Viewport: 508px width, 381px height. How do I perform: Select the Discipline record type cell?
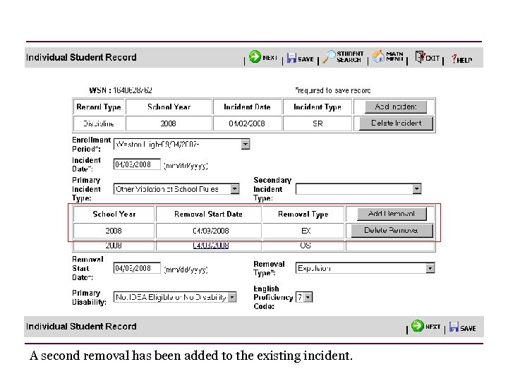tap(99, 123)
